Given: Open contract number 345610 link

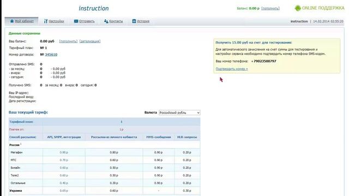Looking at the screenshot, I should click(x=51, y=54).
